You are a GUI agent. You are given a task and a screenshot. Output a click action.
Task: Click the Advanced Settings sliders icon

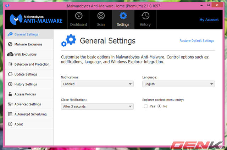[x=10, y=104]
